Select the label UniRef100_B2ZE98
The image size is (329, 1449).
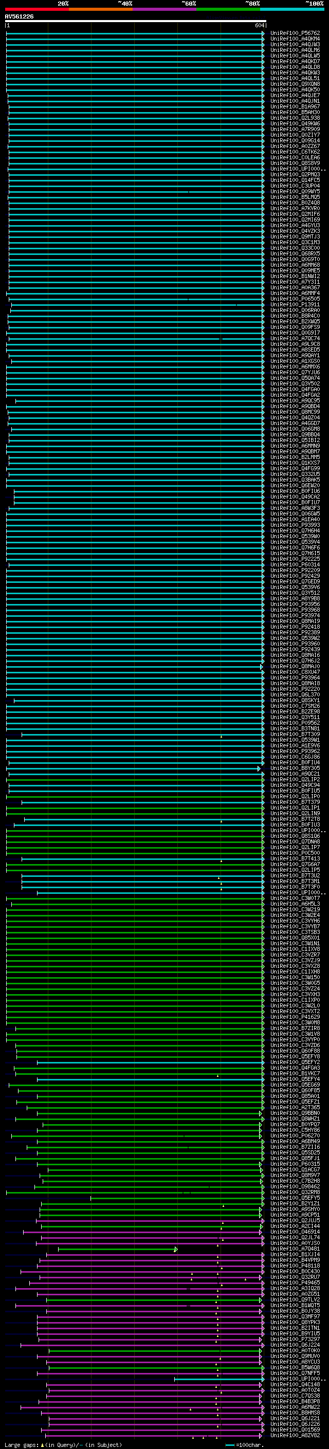pos(295,711)
